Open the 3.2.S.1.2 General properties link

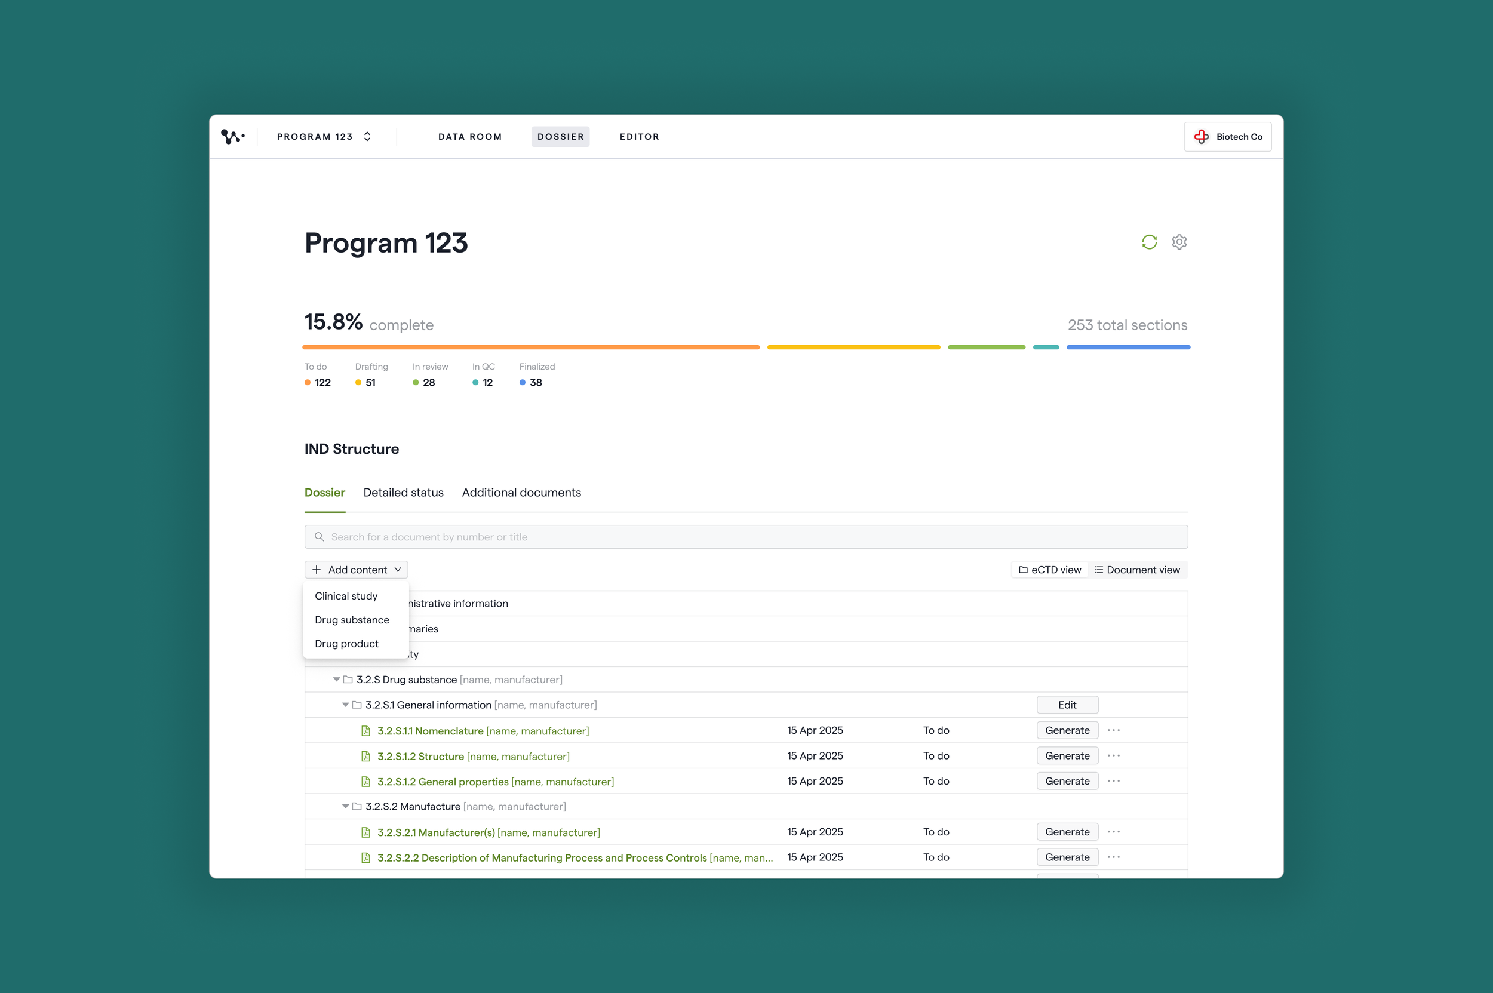(x=495, y=782)
